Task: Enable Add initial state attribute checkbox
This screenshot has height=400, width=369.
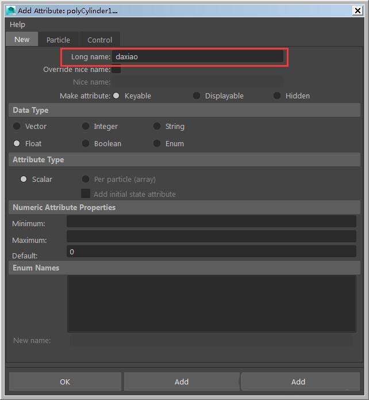Action: 86,193
